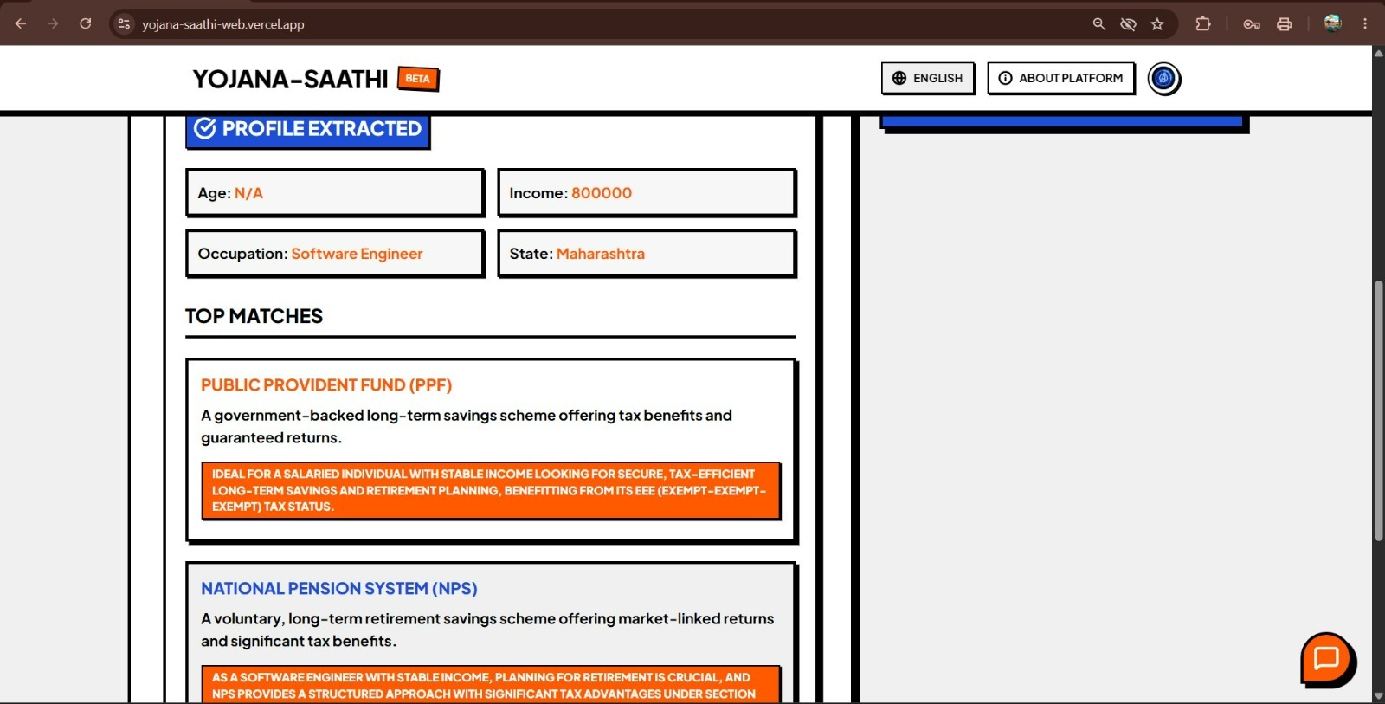The width and height of the screenshot is (1385, 704).
Task: Open the zoom magnifier in address bar
Action: tap(1099, 24)
